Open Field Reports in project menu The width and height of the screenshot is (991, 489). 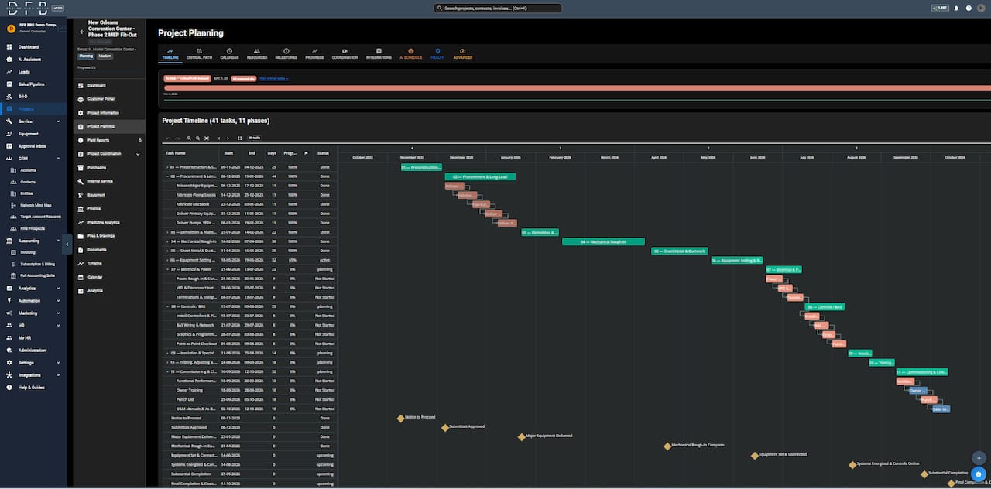[98, 140]
